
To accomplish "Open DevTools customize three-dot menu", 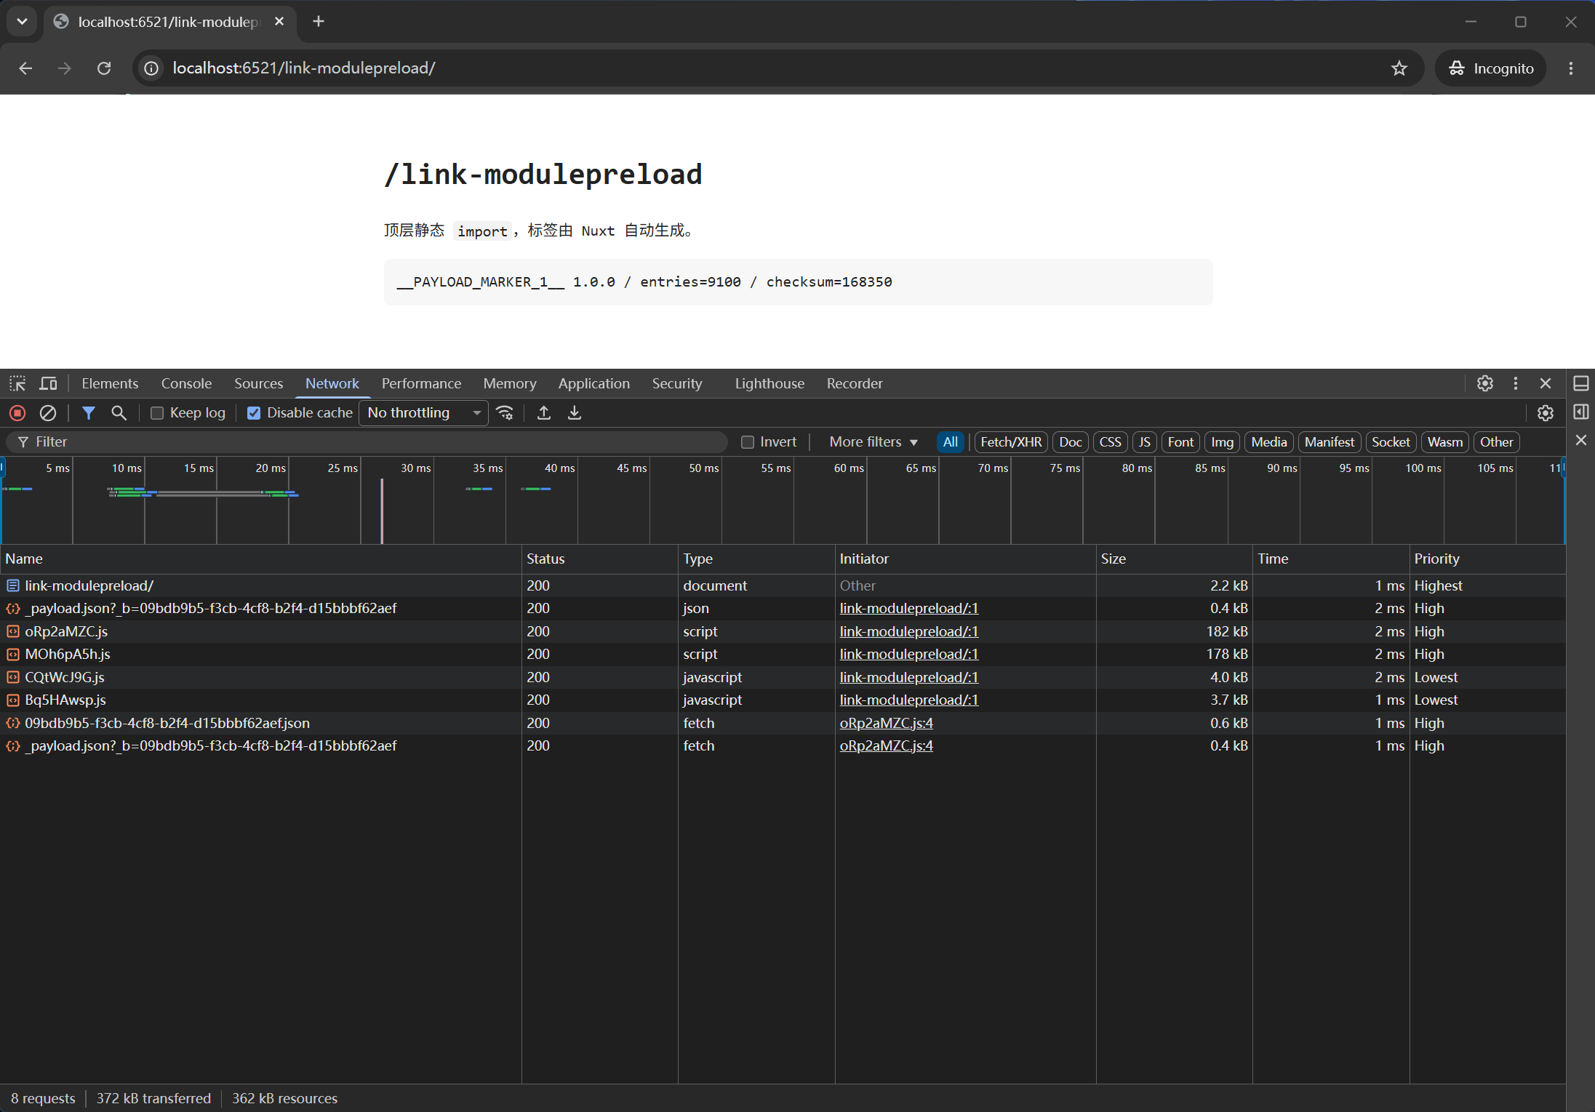I will [1516, 383].
